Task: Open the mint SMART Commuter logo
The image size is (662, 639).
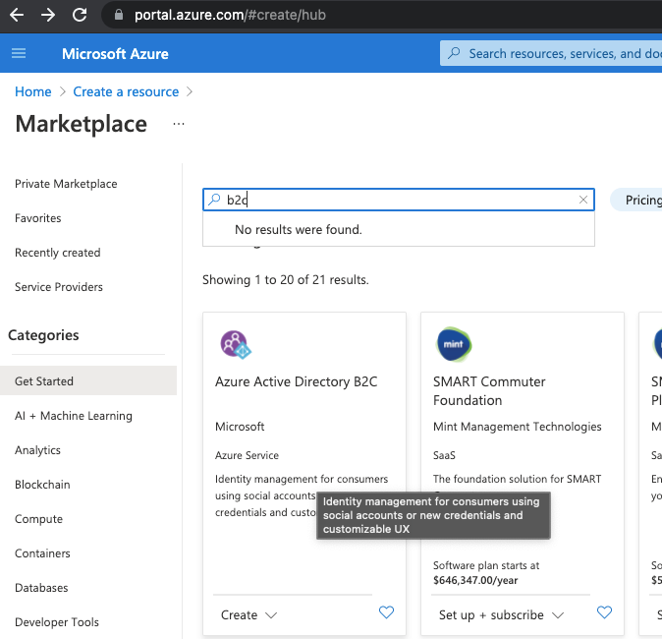Action: (x=454, y=344)
